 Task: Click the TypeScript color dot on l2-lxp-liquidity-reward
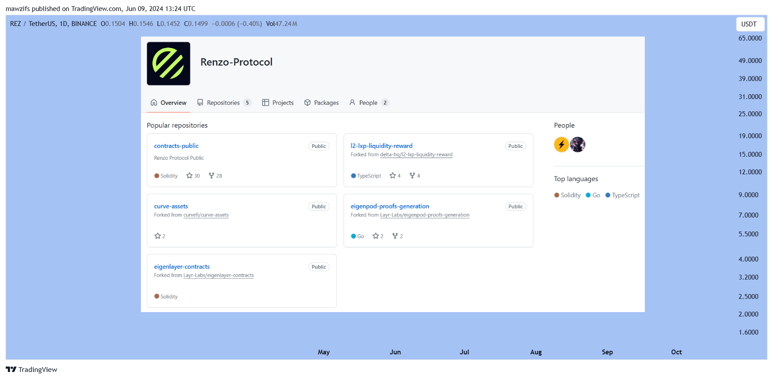pos(353,176)
